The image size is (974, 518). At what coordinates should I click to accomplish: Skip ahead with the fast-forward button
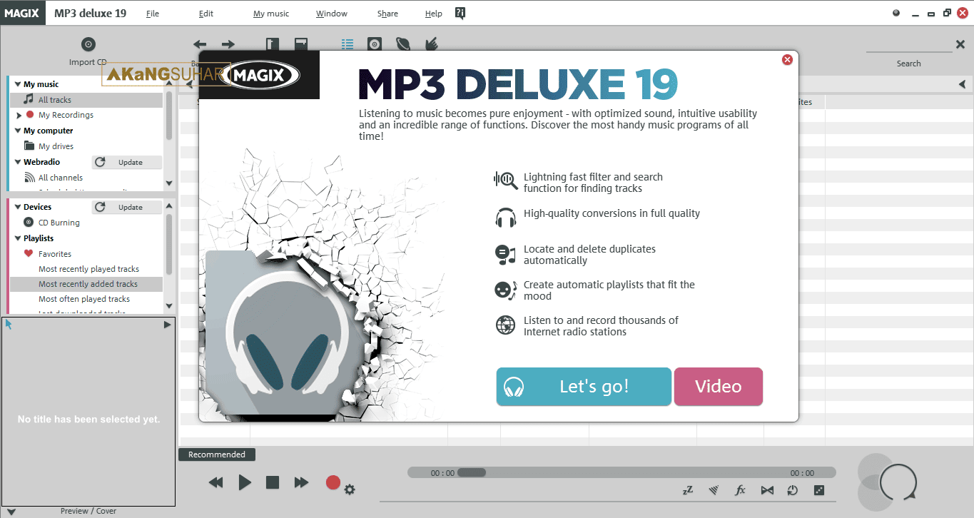coord(301,483)
